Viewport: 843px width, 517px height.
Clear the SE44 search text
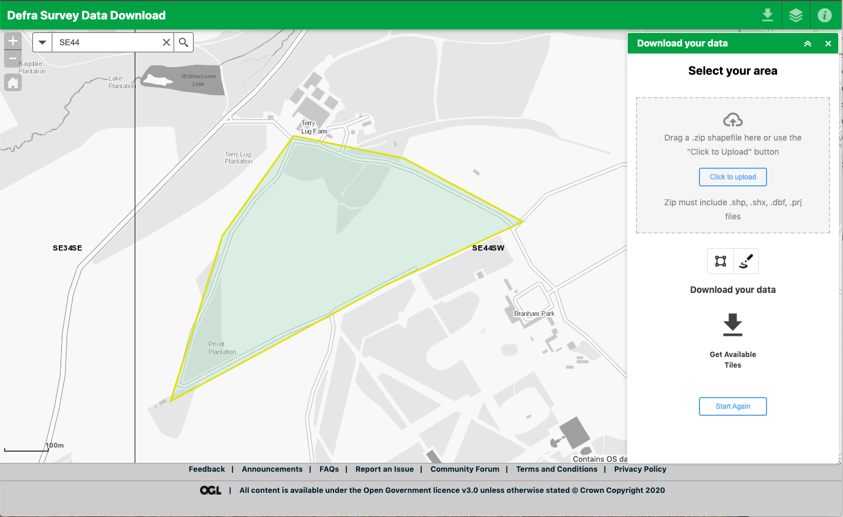pyautogui.click(x=166, y=42)
